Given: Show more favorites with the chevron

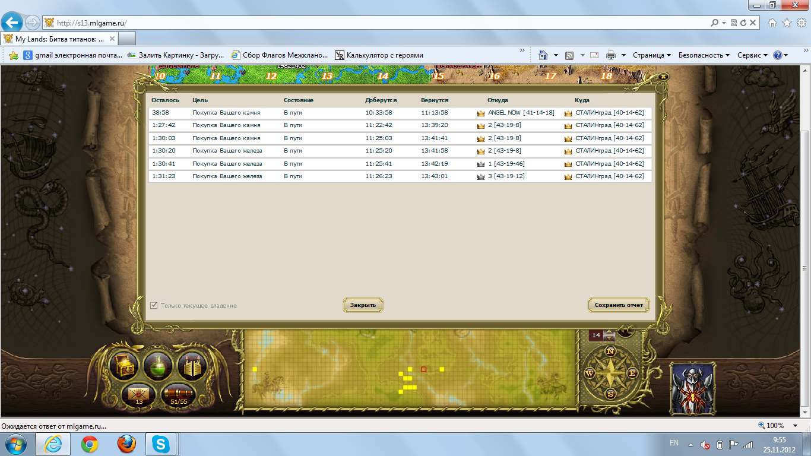Looking at the screenshot, I should click(x=522, y=50).
